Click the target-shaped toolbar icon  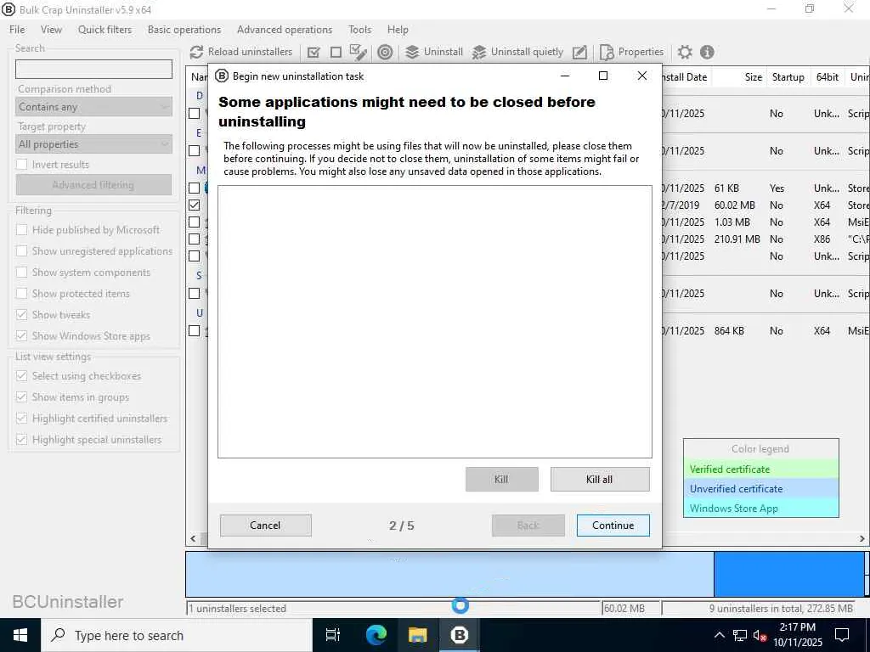tap(385, 52)
